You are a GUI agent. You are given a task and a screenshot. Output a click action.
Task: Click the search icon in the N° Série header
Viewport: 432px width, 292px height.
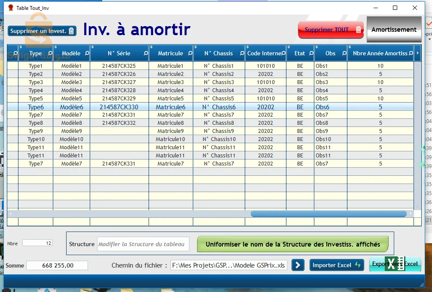(x=146, y=53)
